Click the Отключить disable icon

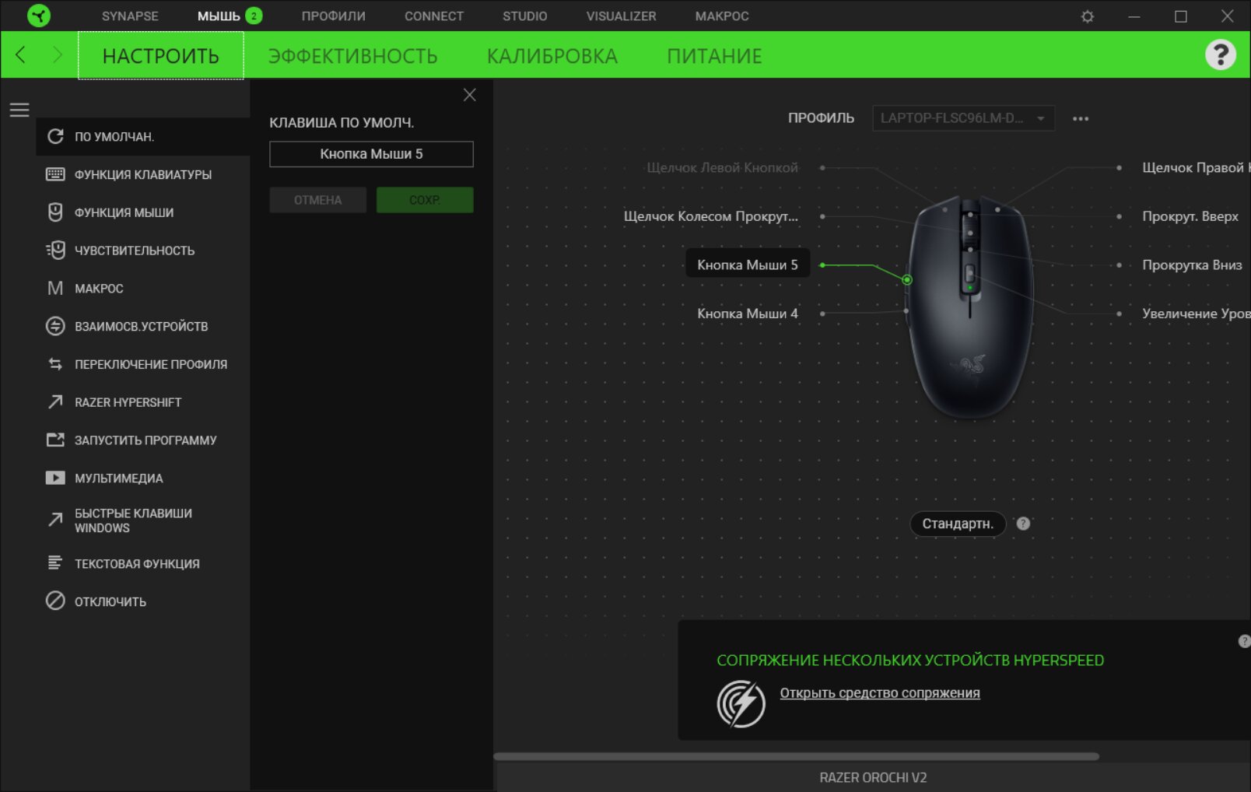click(x=55, y=601)
